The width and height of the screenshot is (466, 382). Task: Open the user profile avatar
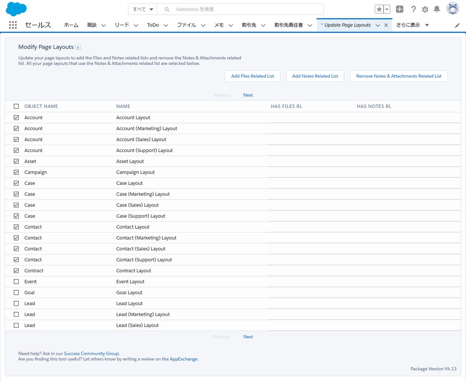click(x=453, y=9)
